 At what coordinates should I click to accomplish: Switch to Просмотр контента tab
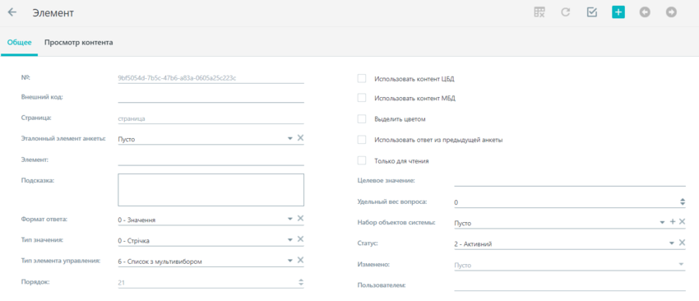coord(78,43)
